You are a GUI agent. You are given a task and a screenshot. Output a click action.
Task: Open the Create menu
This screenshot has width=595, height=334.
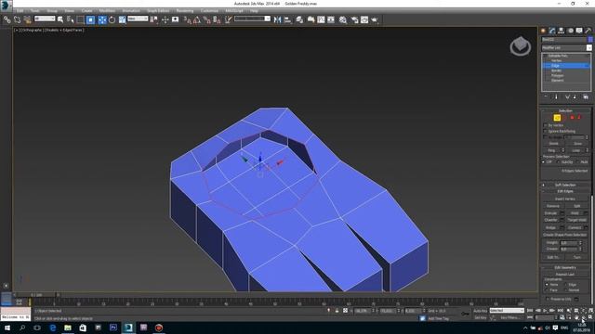pyautogui.click(x=86, y=11)
